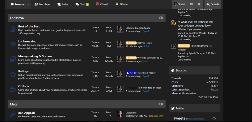Image resolution: width=252 pixels, height=122 pixels.
Task: Open the Ultimate Erection Guide thread
Action: pyautogui.click(x=138, y=28)
